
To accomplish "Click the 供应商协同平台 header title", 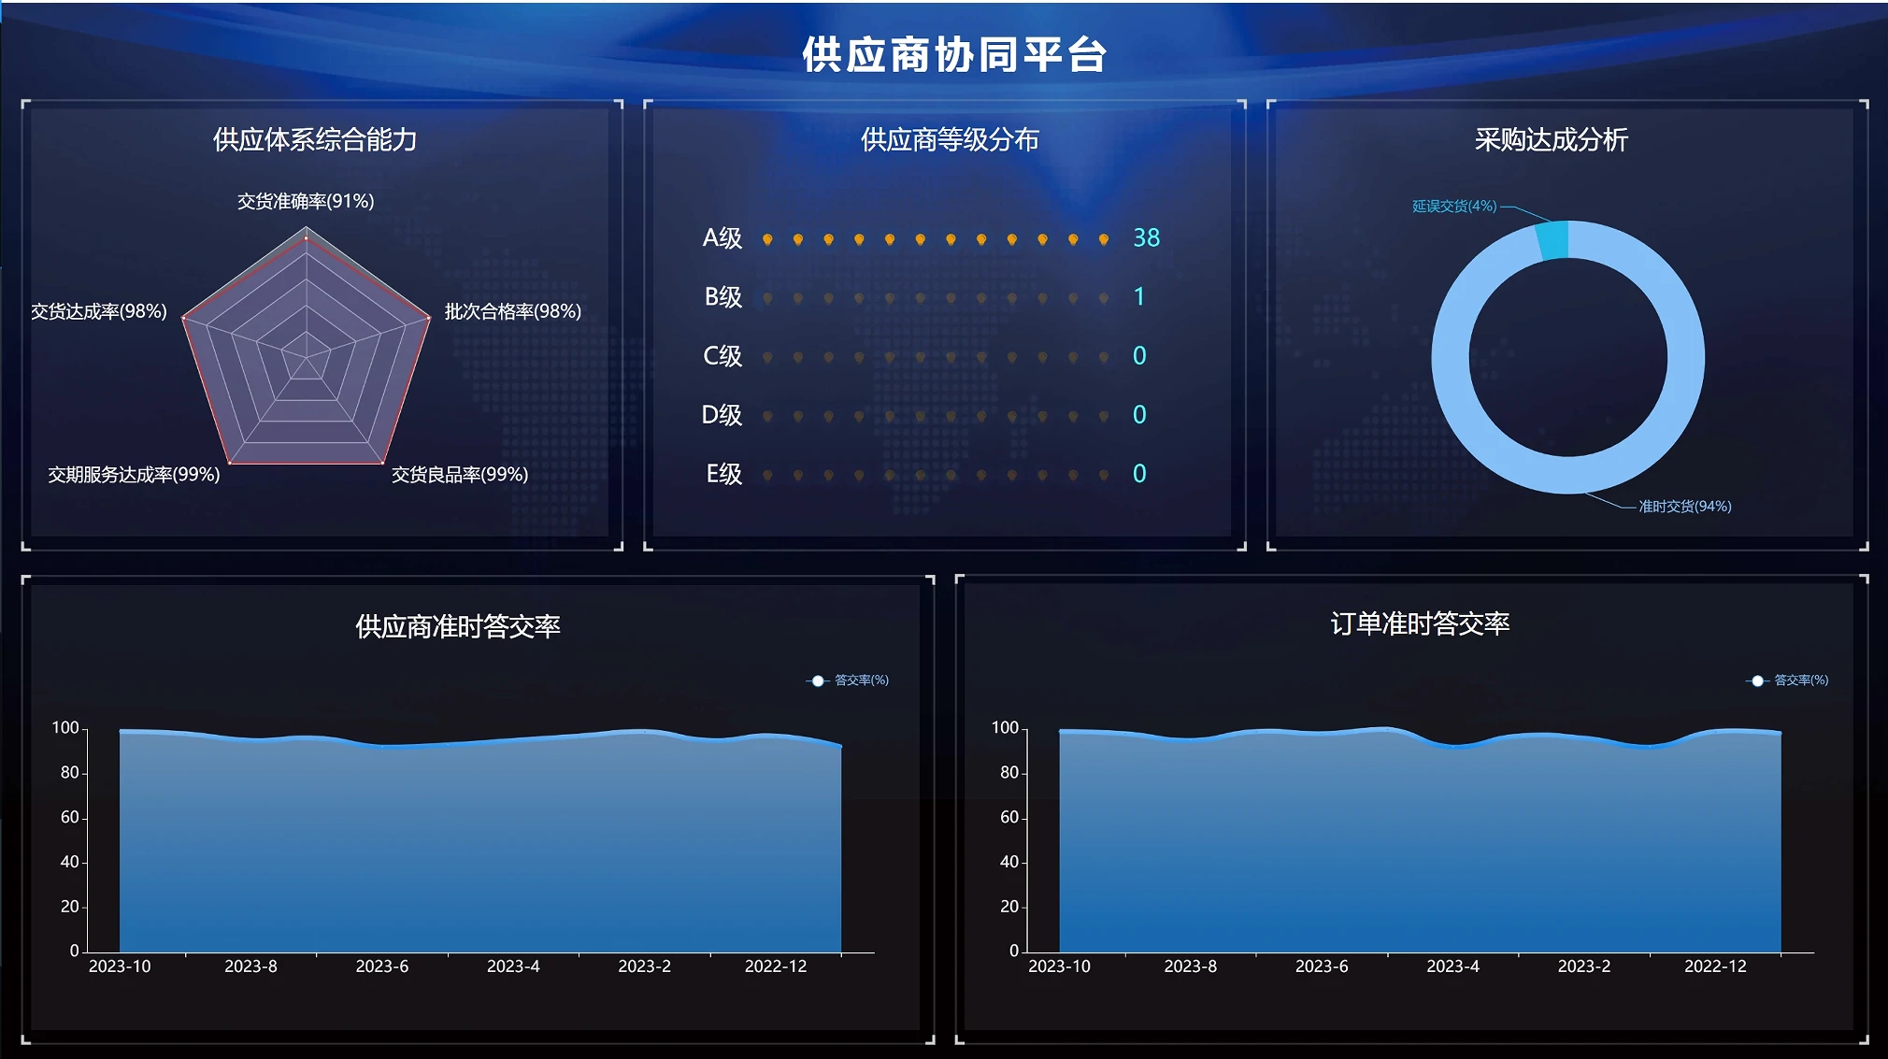I will pos(954,55).
